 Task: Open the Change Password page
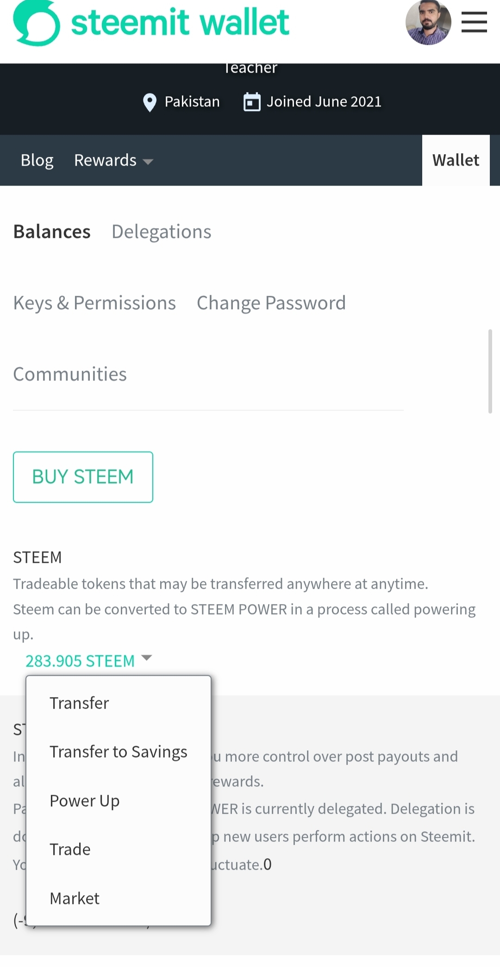pos(271,303)
